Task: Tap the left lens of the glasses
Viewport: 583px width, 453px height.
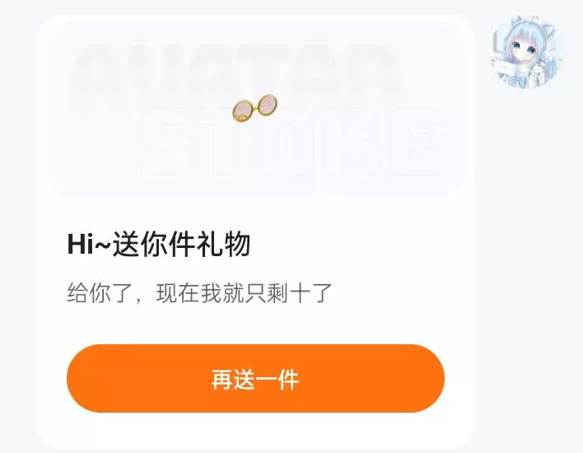Action: (242, 111)
